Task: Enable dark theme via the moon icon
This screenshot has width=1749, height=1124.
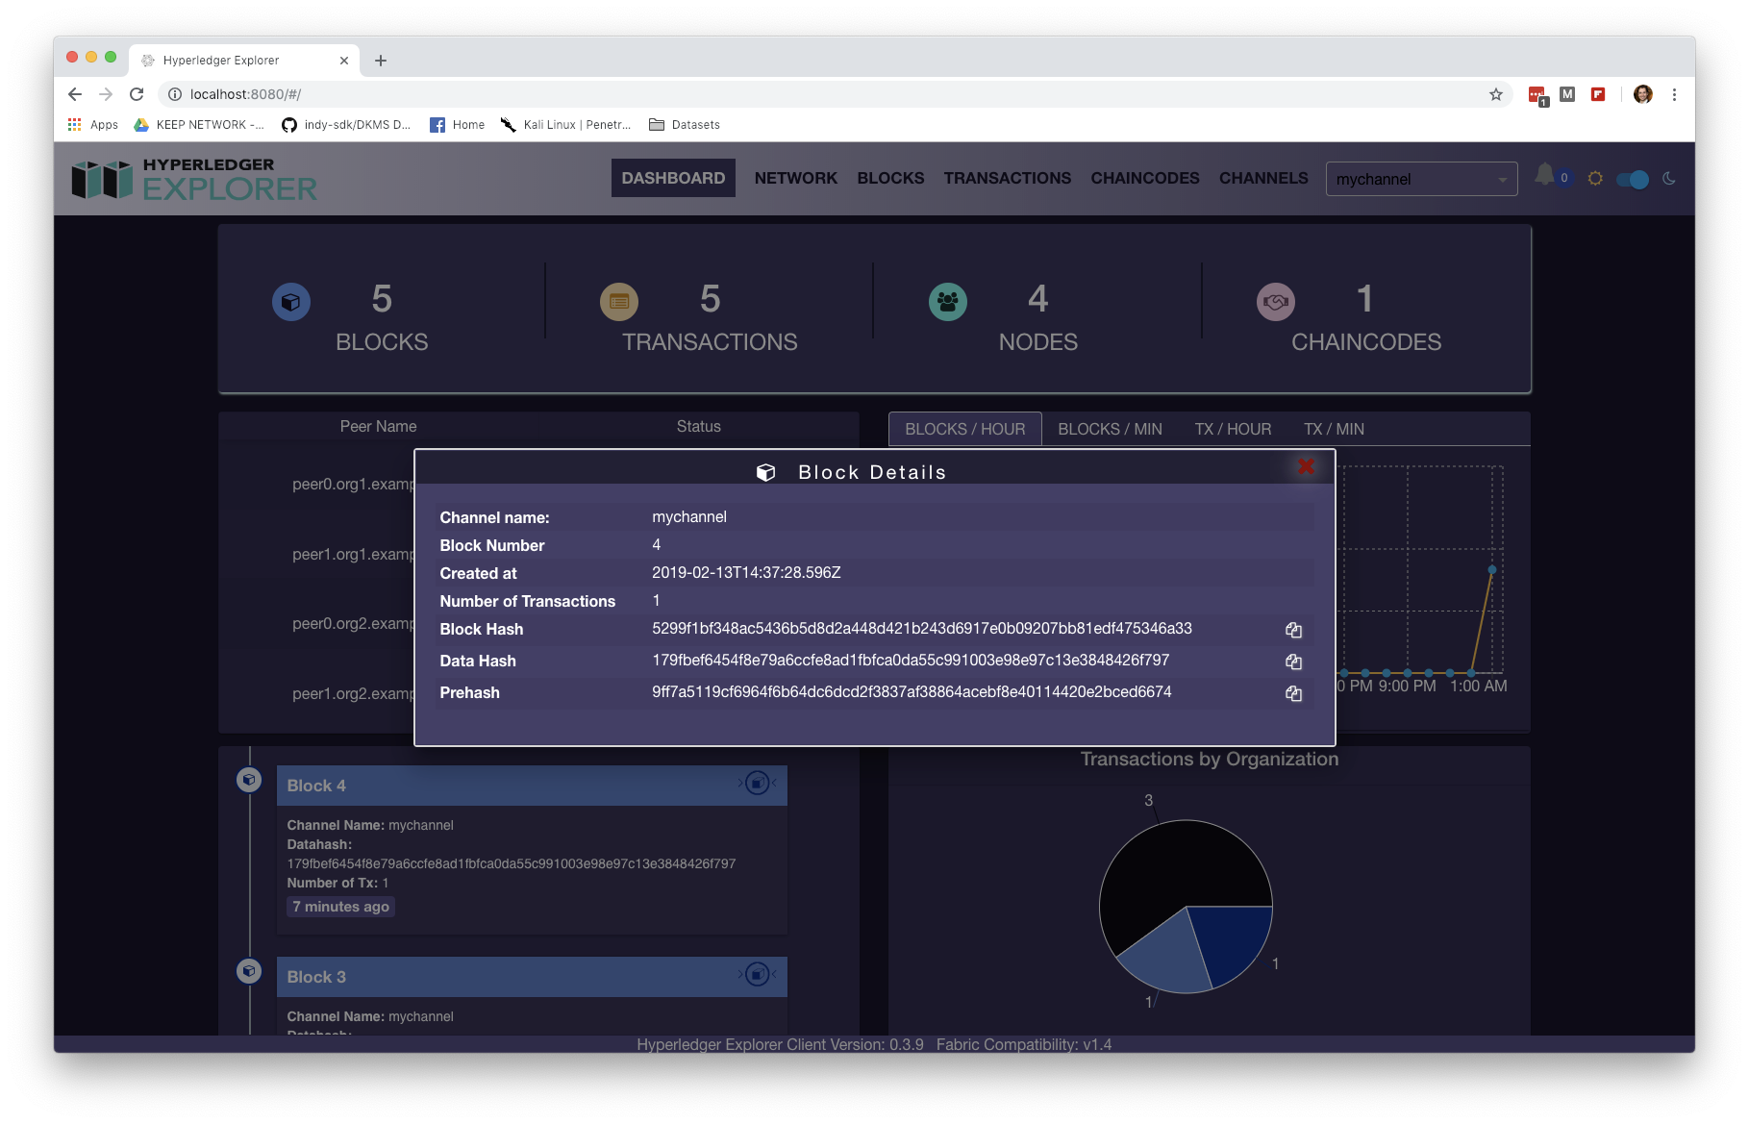Action: click(1669, 178)
